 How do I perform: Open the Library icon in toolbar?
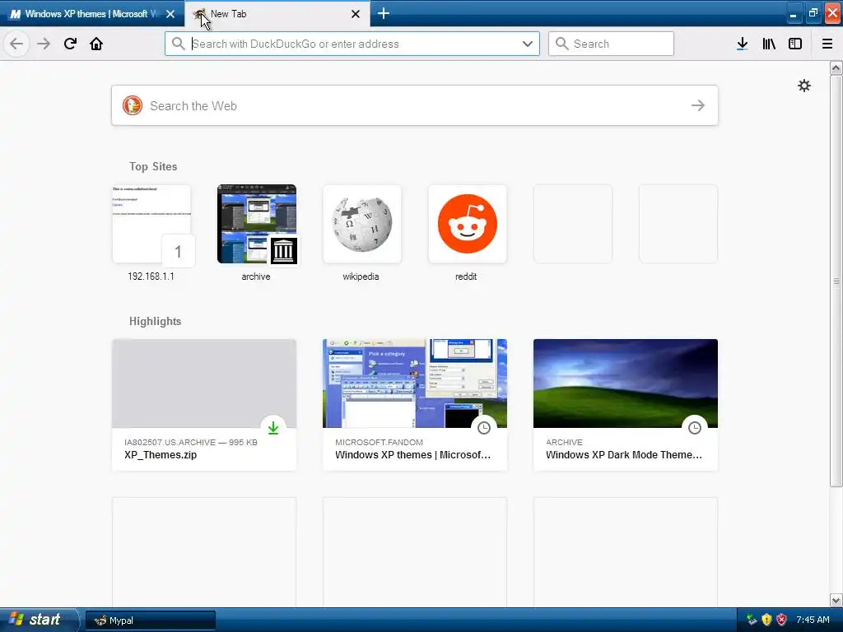tap(769, 44)
